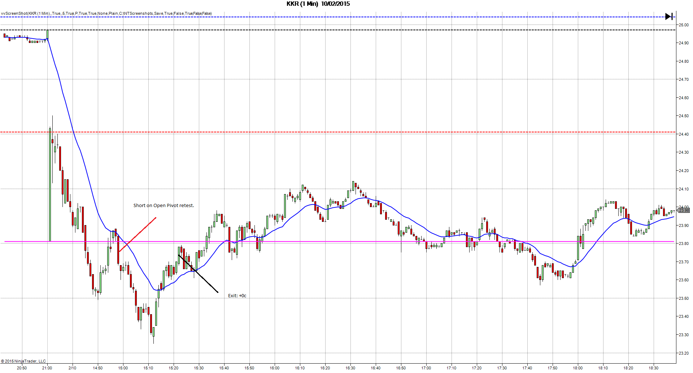The image size is (693, 373).
Task: Click the 24.40 price axis label
Action: pos(684,134)
